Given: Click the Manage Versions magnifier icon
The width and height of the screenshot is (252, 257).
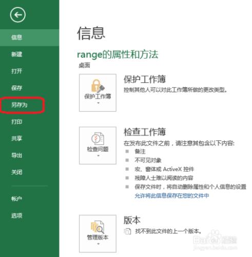Looking at the screenshot, I should (98, 227).
